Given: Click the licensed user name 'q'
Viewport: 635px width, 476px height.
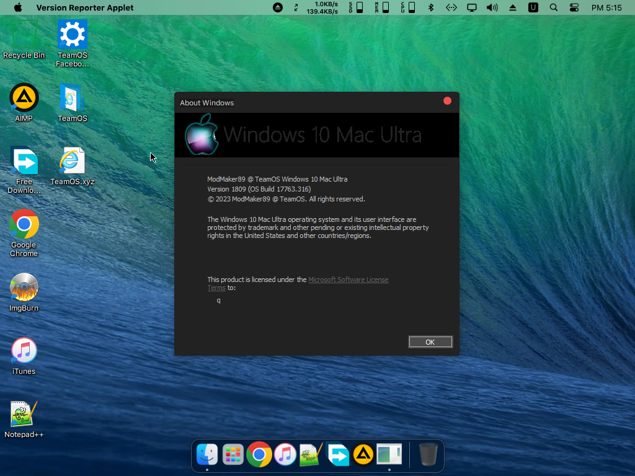Looking at the screenshot, I should (x=219, y=301).
